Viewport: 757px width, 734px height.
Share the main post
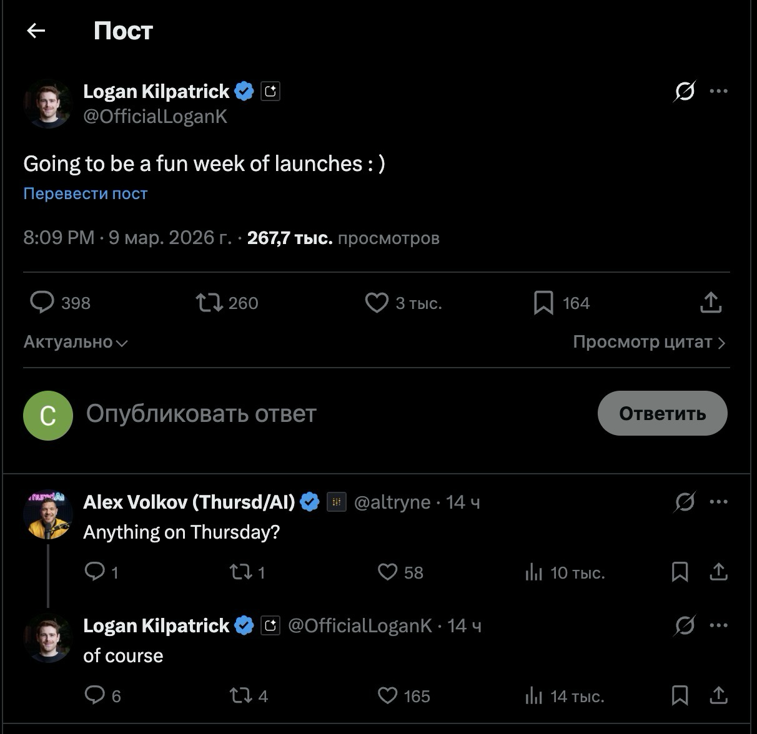click(x=711, y=303)
